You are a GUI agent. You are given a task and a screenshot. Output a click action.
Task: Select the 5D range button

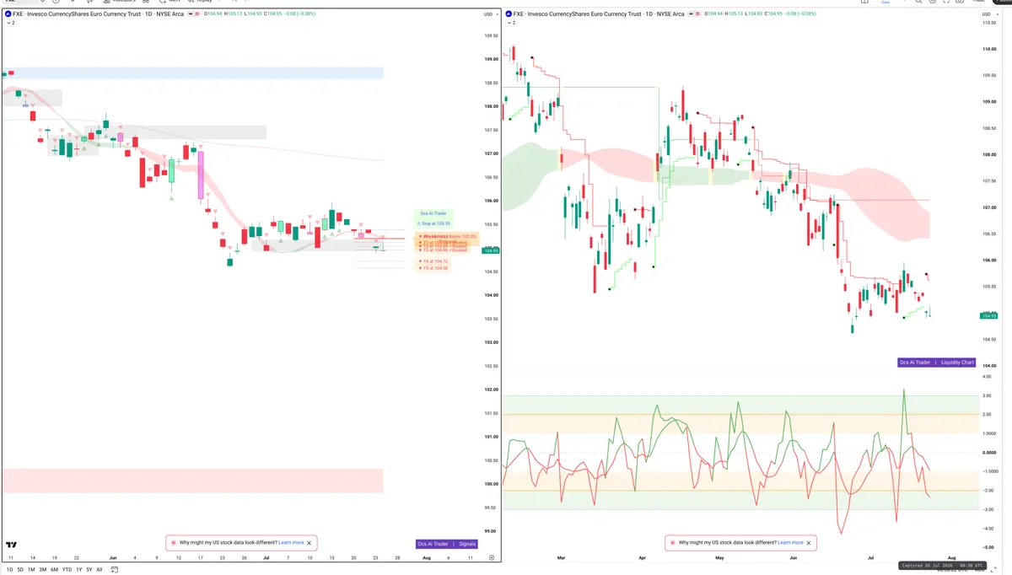pyautogui.click(x=20, y=570)
